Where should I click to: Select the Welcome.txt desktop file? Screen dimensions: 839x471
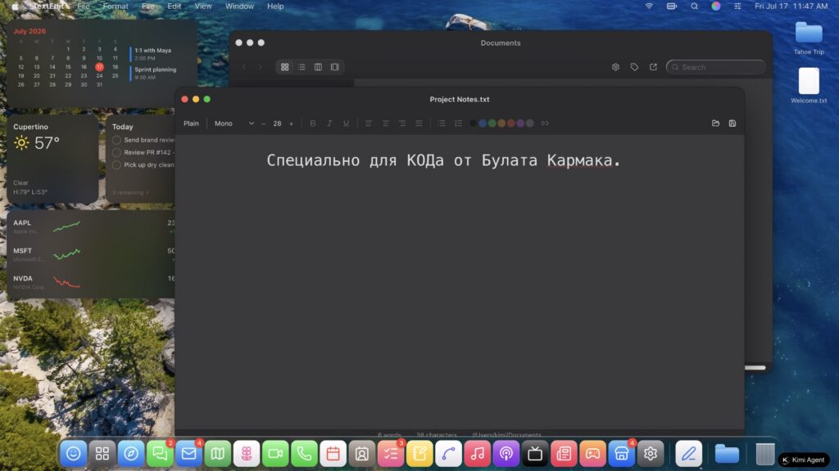point(809,85)
